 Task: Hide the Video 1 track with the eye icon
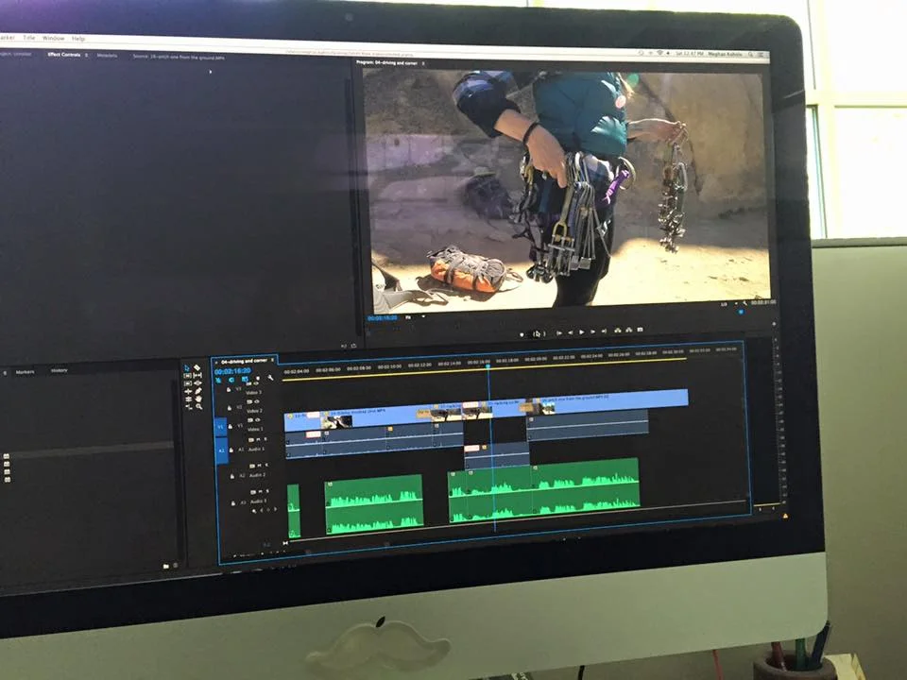[x=258, y=419]
